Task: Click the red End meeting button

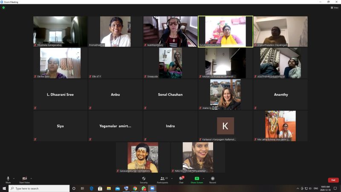Action: (x=333, y=180)
